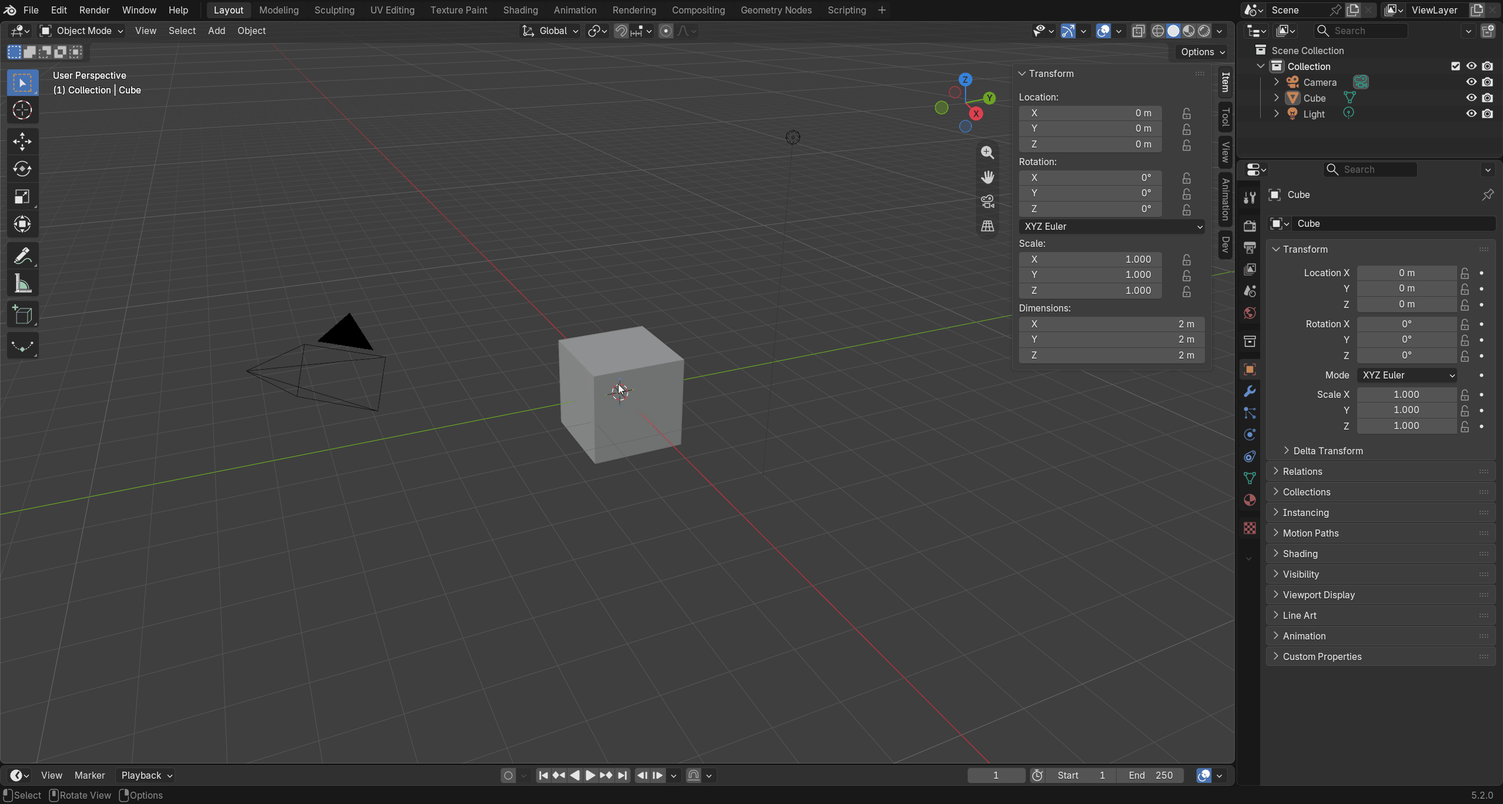The height and width of the screenshot is (804, 1503).
Task: Select the Move tool
Action: 22,141
